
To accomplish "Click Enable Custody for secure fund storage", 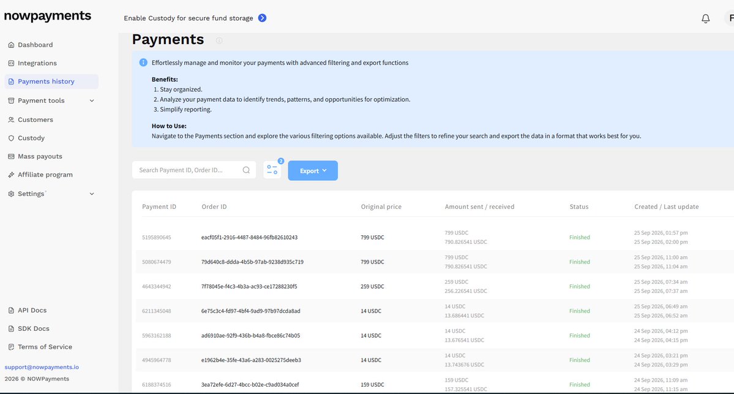I will (188, 18).
